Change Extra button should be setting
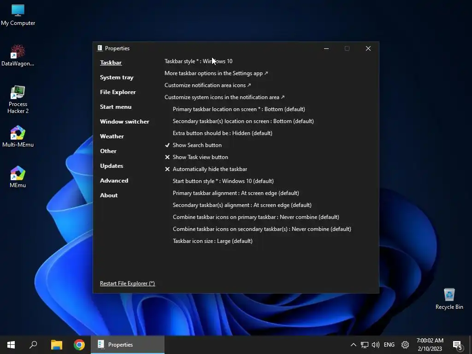The image size is (472, 354). (x=223, y=133)
